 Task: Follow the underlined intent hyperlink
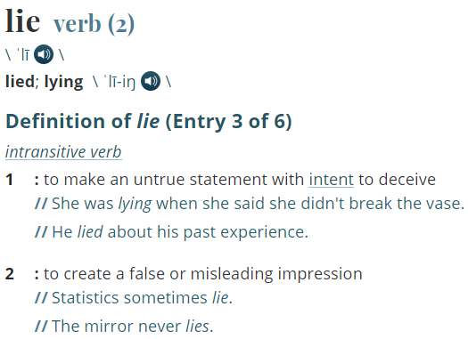[331, 180]
